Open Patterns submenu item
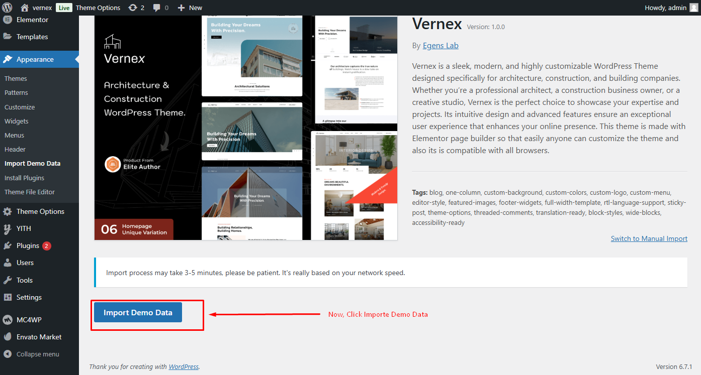The width and height of the screenshot is (701, 375). [16, 92]
